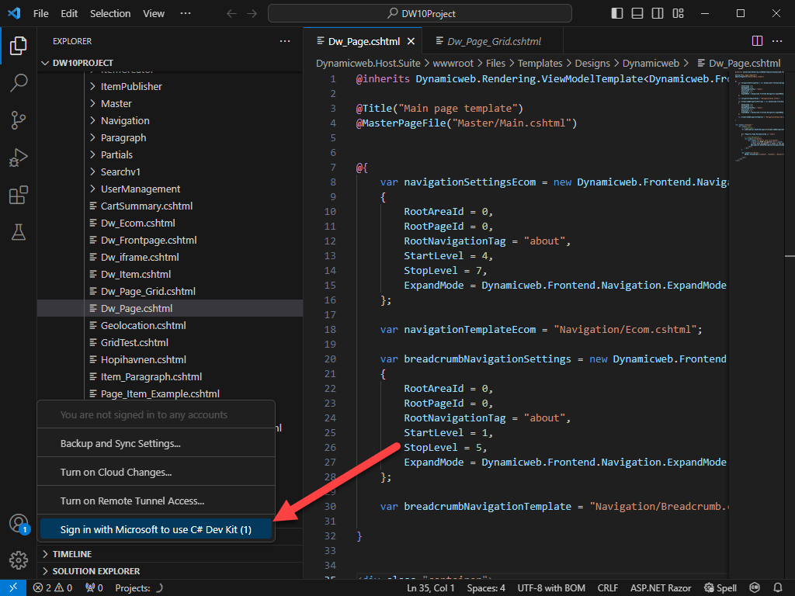Screen dimensions: 795x596
Task: Open Hopihavnen.cshtml file
Action: [x=144, y=359]
